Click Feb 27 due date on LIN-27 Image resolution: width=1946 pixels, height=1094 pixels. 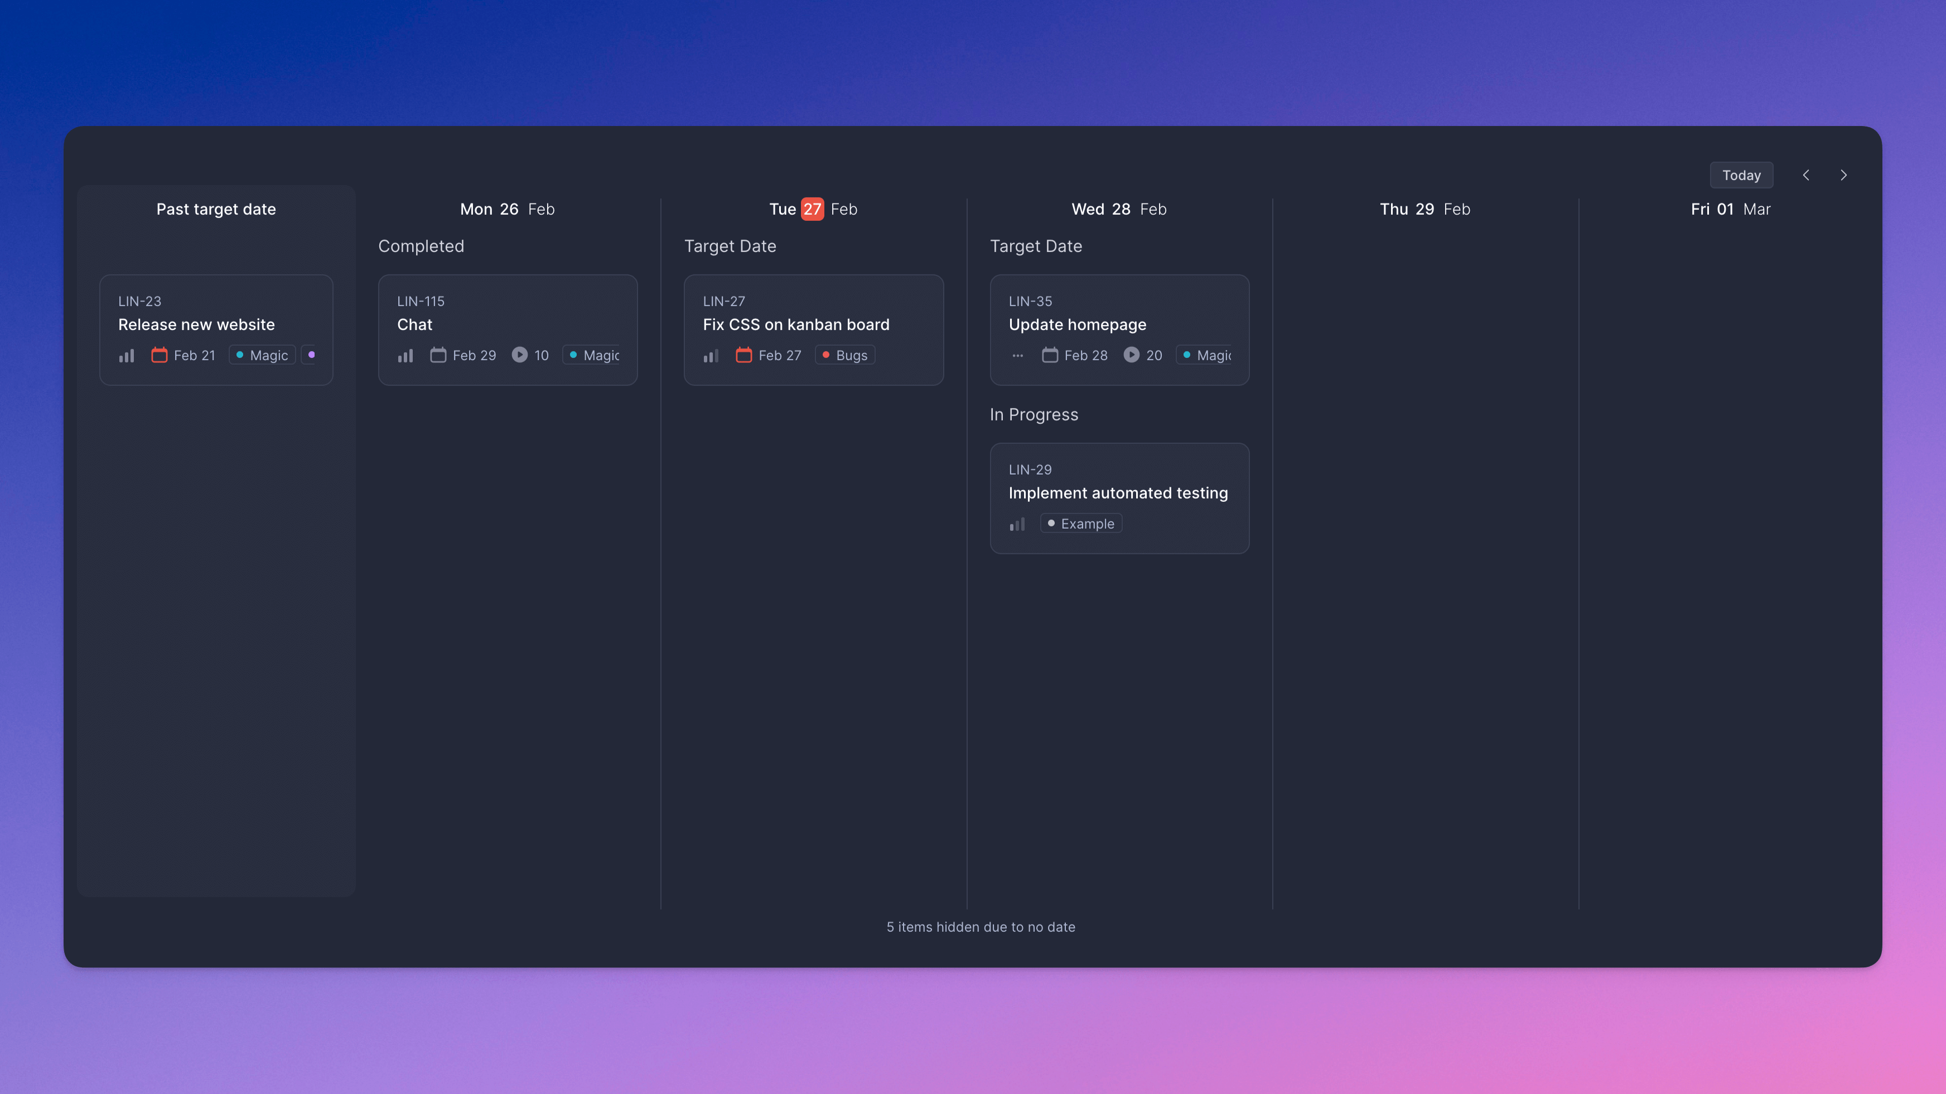(x=780, y=355)
